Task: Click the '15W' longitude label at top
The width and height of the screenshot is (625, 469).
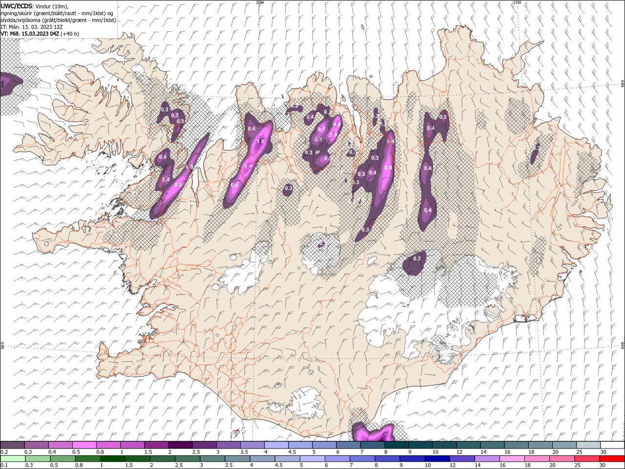Action: 517,2
